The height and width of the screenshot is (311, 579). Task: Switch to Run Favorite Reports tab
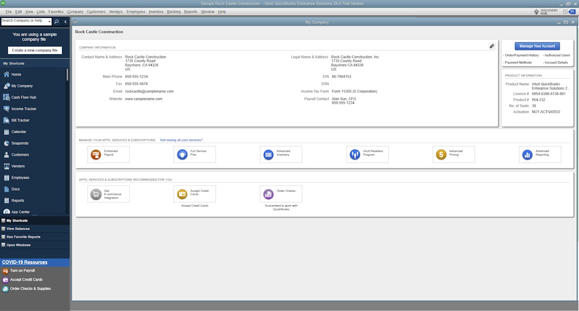[x=35, y=237]
